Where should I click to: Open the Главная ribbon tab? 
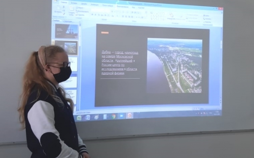64,2
